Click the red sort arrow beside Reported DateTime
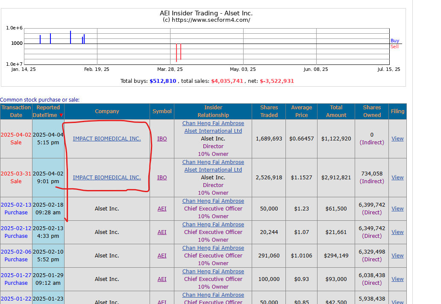Screen dimensions: 441x304 click(61, 115)
